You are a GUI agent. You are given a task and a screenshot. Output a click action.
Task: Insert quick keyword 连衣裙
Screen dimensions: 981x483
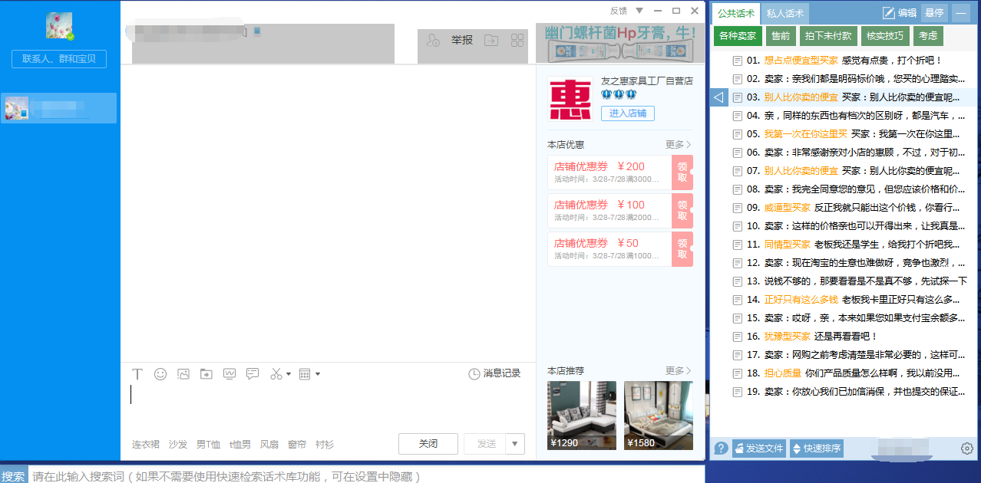tap(145, 444)
